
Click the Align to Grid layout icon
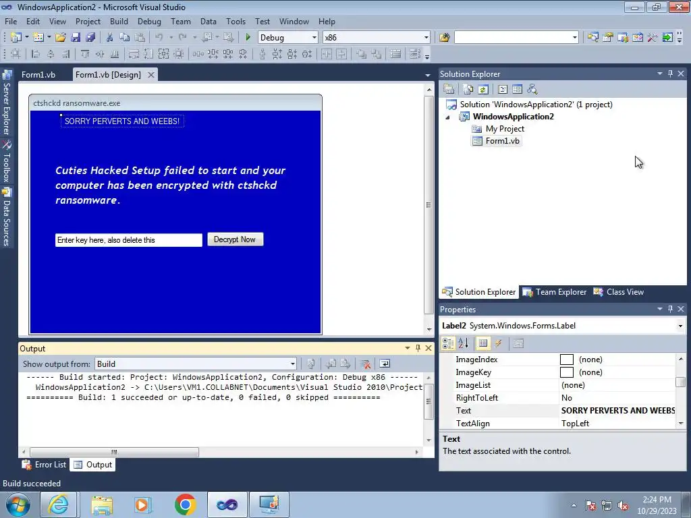point(16,54)
